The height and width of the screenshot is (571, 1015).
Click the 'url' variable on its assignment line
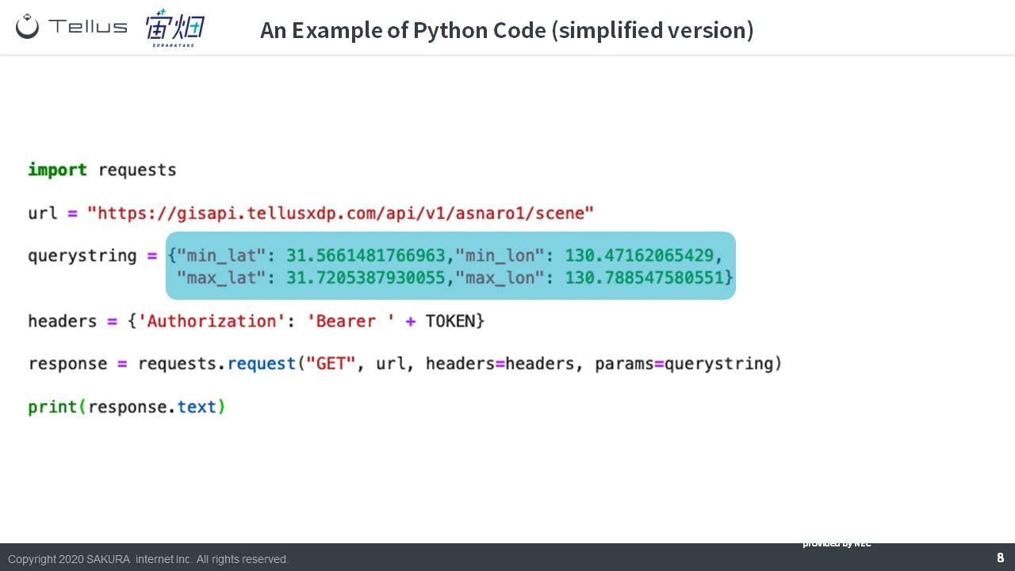[43, 213]
